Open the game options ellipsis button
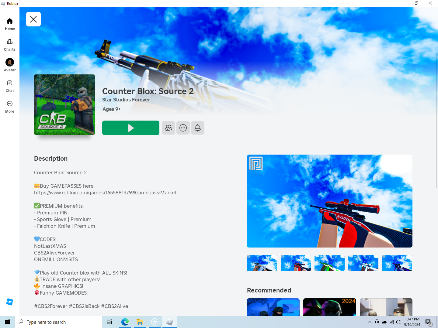Viewport: 438px width, 328px height. pos(183,128)
